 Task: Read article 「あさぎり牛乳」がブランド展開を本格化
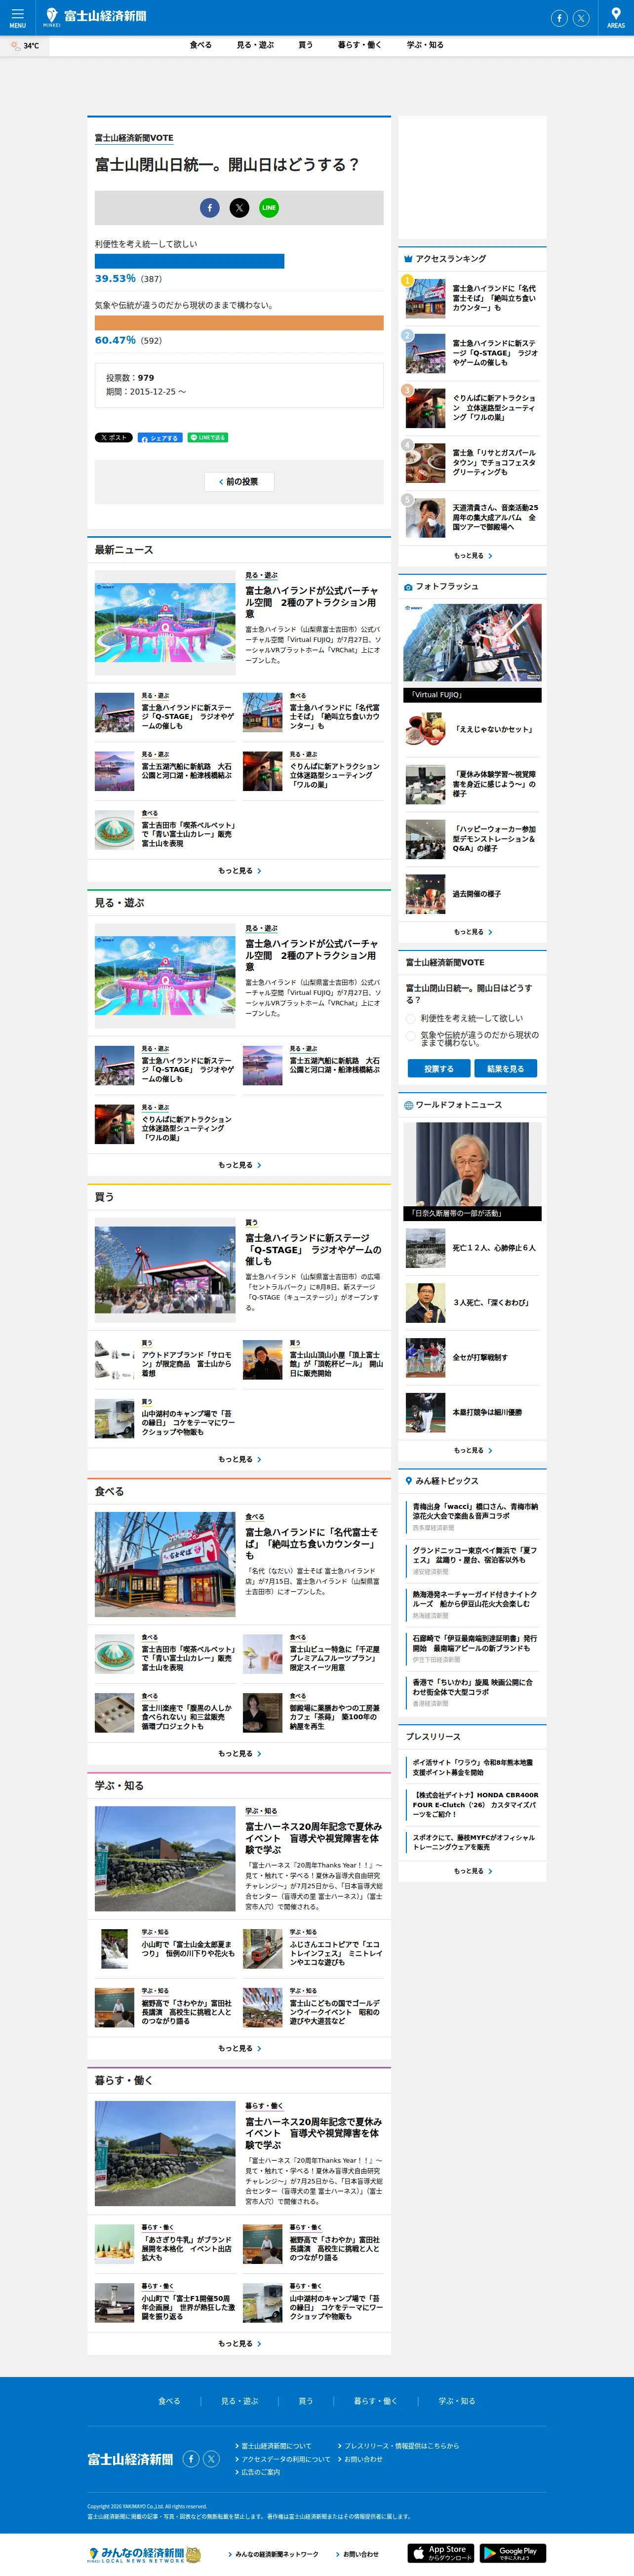click(x=187, y=2248)
